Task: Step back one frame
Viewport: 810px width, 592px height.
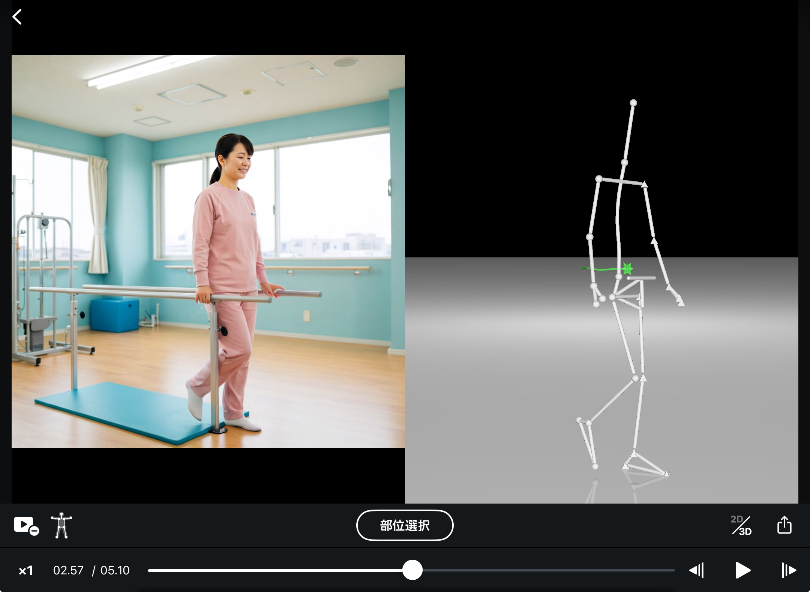Action: point(696,570)
